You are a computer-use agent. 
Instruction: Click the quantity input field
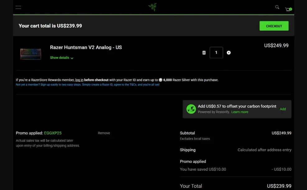(x=216, y=53)
